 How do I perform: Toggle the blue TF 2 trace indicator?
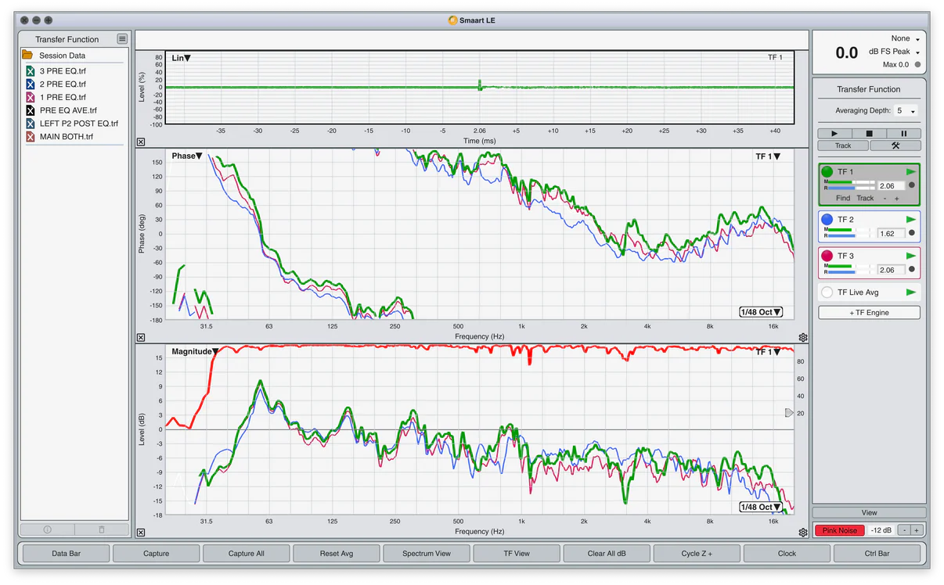pos(827,220)
